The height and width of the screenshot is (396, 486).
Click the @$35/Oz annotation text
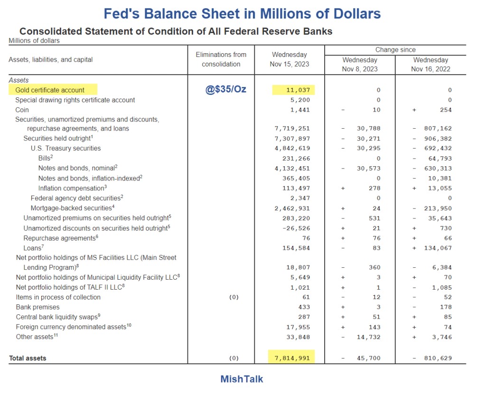225,90
